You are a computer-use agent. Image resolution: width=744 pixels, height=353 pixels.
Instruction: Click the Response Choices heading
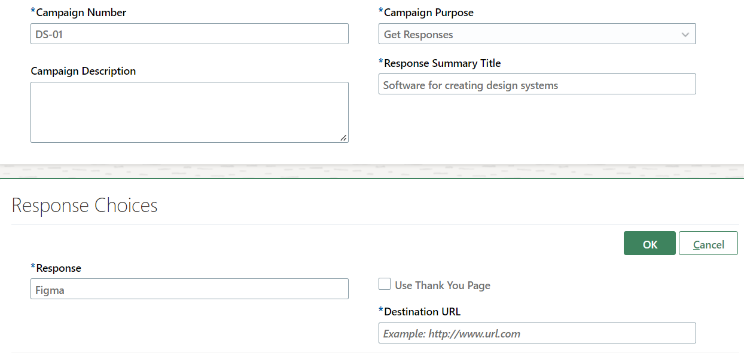point(84,205)
